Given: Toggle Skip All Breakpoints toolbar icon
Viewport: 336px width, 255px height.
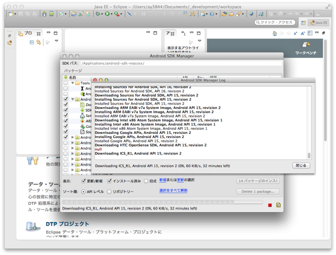Looking at the screenshot, I should pos(129,14).
